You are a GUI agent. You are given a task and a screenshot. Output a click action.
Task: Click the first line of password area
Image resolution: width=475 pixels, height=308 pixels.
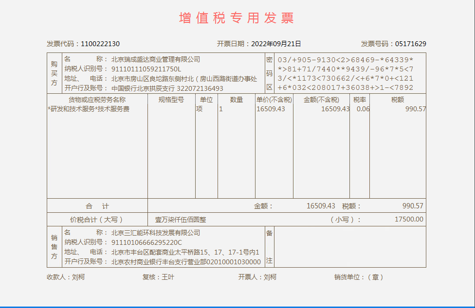(345, 60)
